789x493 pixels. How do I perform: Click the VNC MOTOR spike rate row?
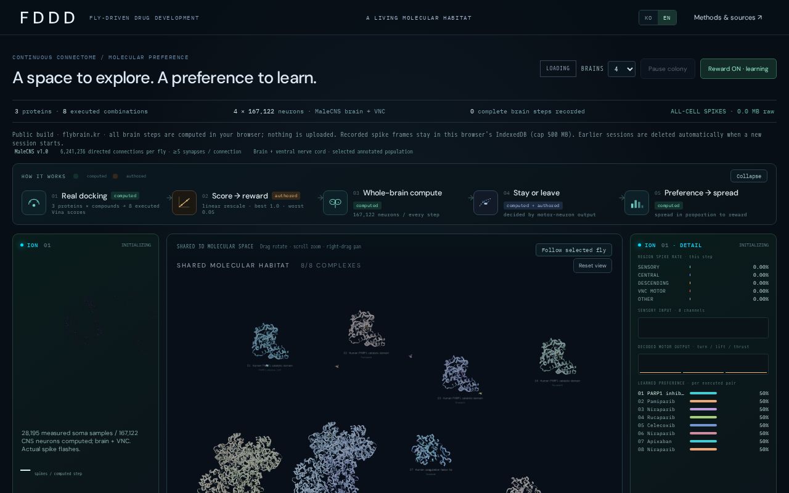tap(703, 291)
